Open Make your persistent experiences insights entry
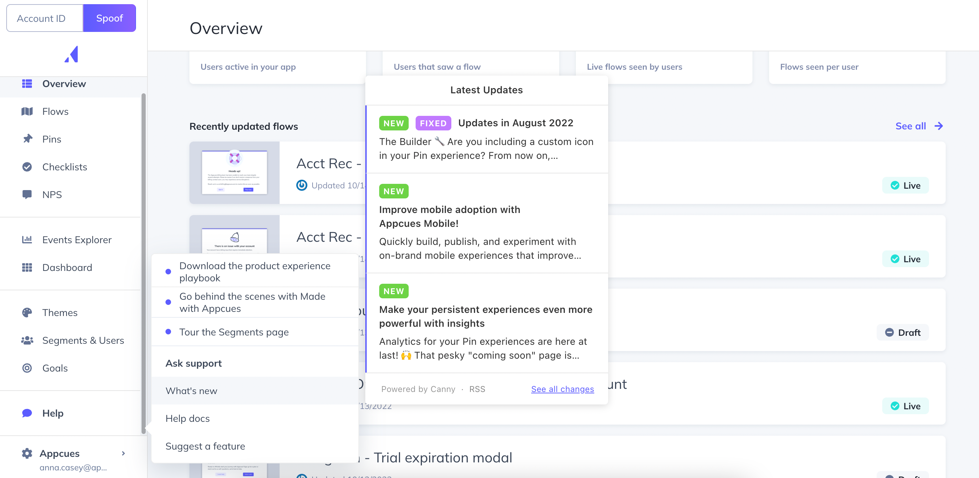Viewport: 979px width, 478px height. [487, 323]
